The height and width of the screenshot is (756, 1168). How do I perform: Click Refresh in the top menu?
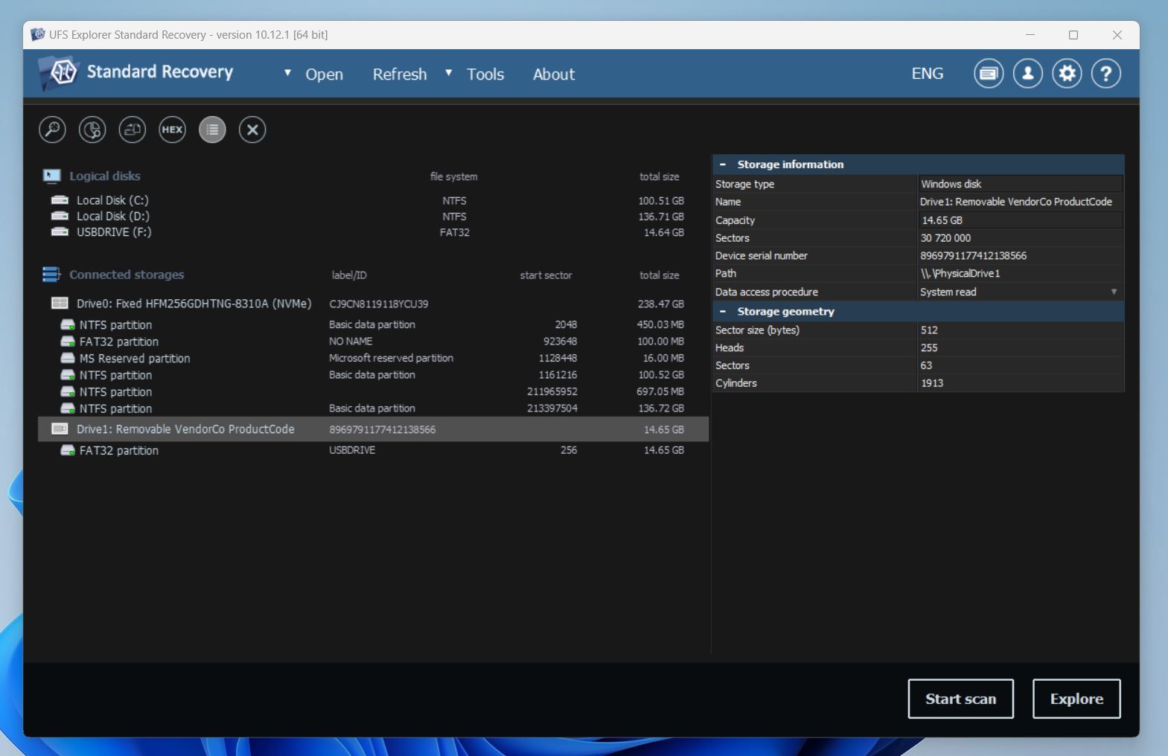tap(400, 74)
